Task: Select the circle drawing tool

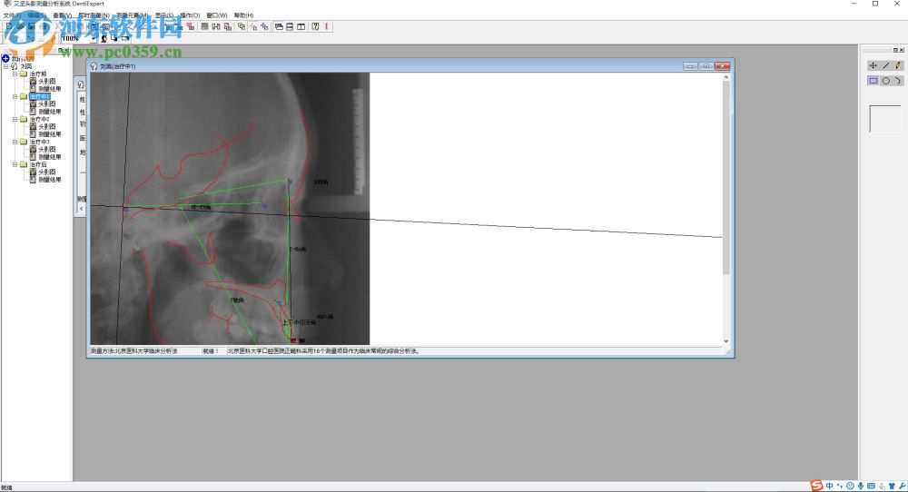Action: point(886,81)
